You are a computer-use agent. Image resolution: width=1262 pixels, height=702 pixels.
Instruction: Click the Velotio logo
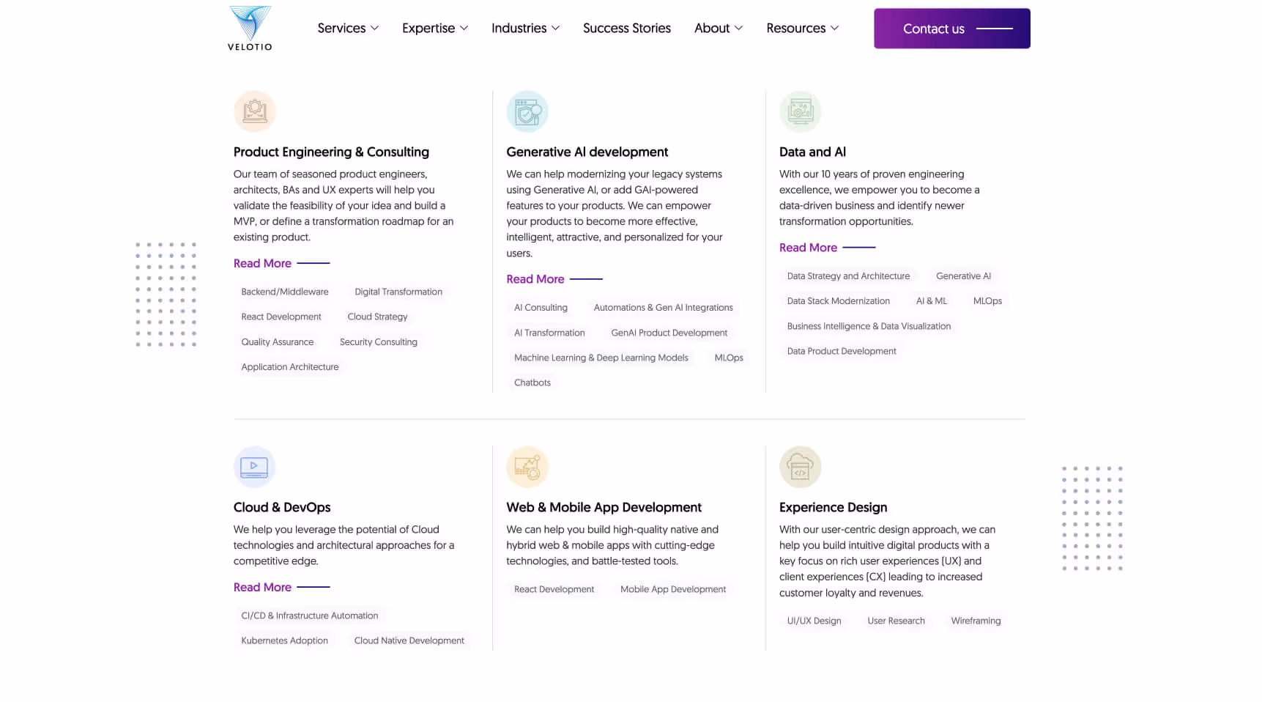point(250,29)
